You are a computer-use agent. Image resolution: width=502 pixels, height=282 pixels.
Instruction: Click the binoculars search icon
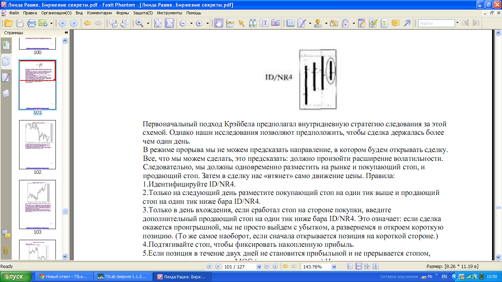(x=253, y=23)
